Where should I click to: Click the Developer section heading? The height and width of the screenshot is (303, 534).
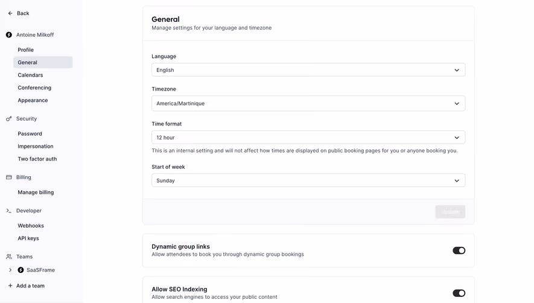(29, 211)
